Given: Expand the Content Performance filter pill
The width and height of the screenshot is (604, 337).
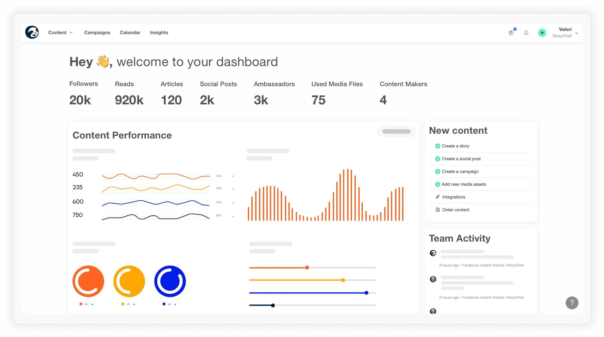Looking at the screenshot, I should [x=396, y=131].
